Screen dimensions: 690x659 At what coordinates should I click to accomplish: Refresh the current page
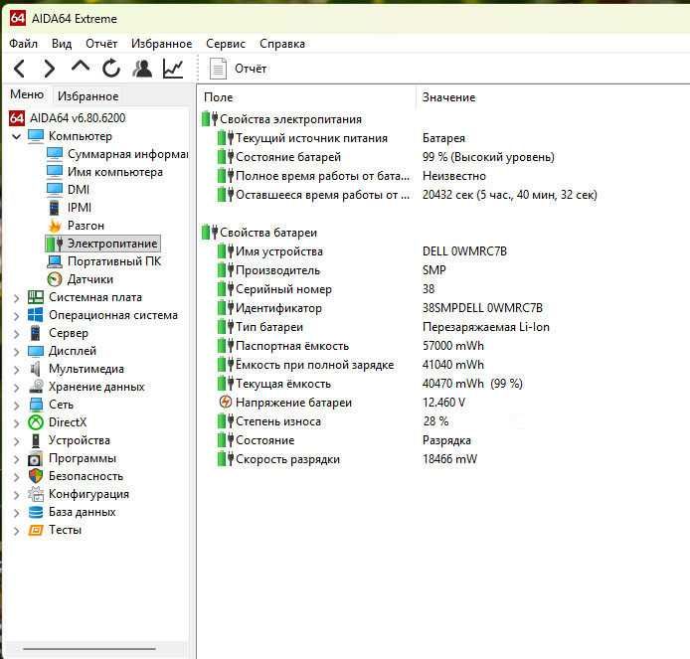click(111, 69)
